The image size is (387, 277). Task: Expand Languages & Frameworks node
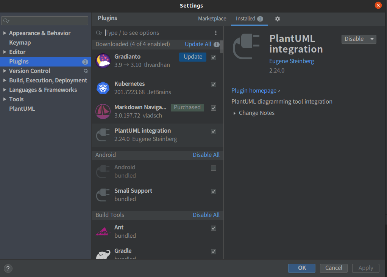pos(5,90)
